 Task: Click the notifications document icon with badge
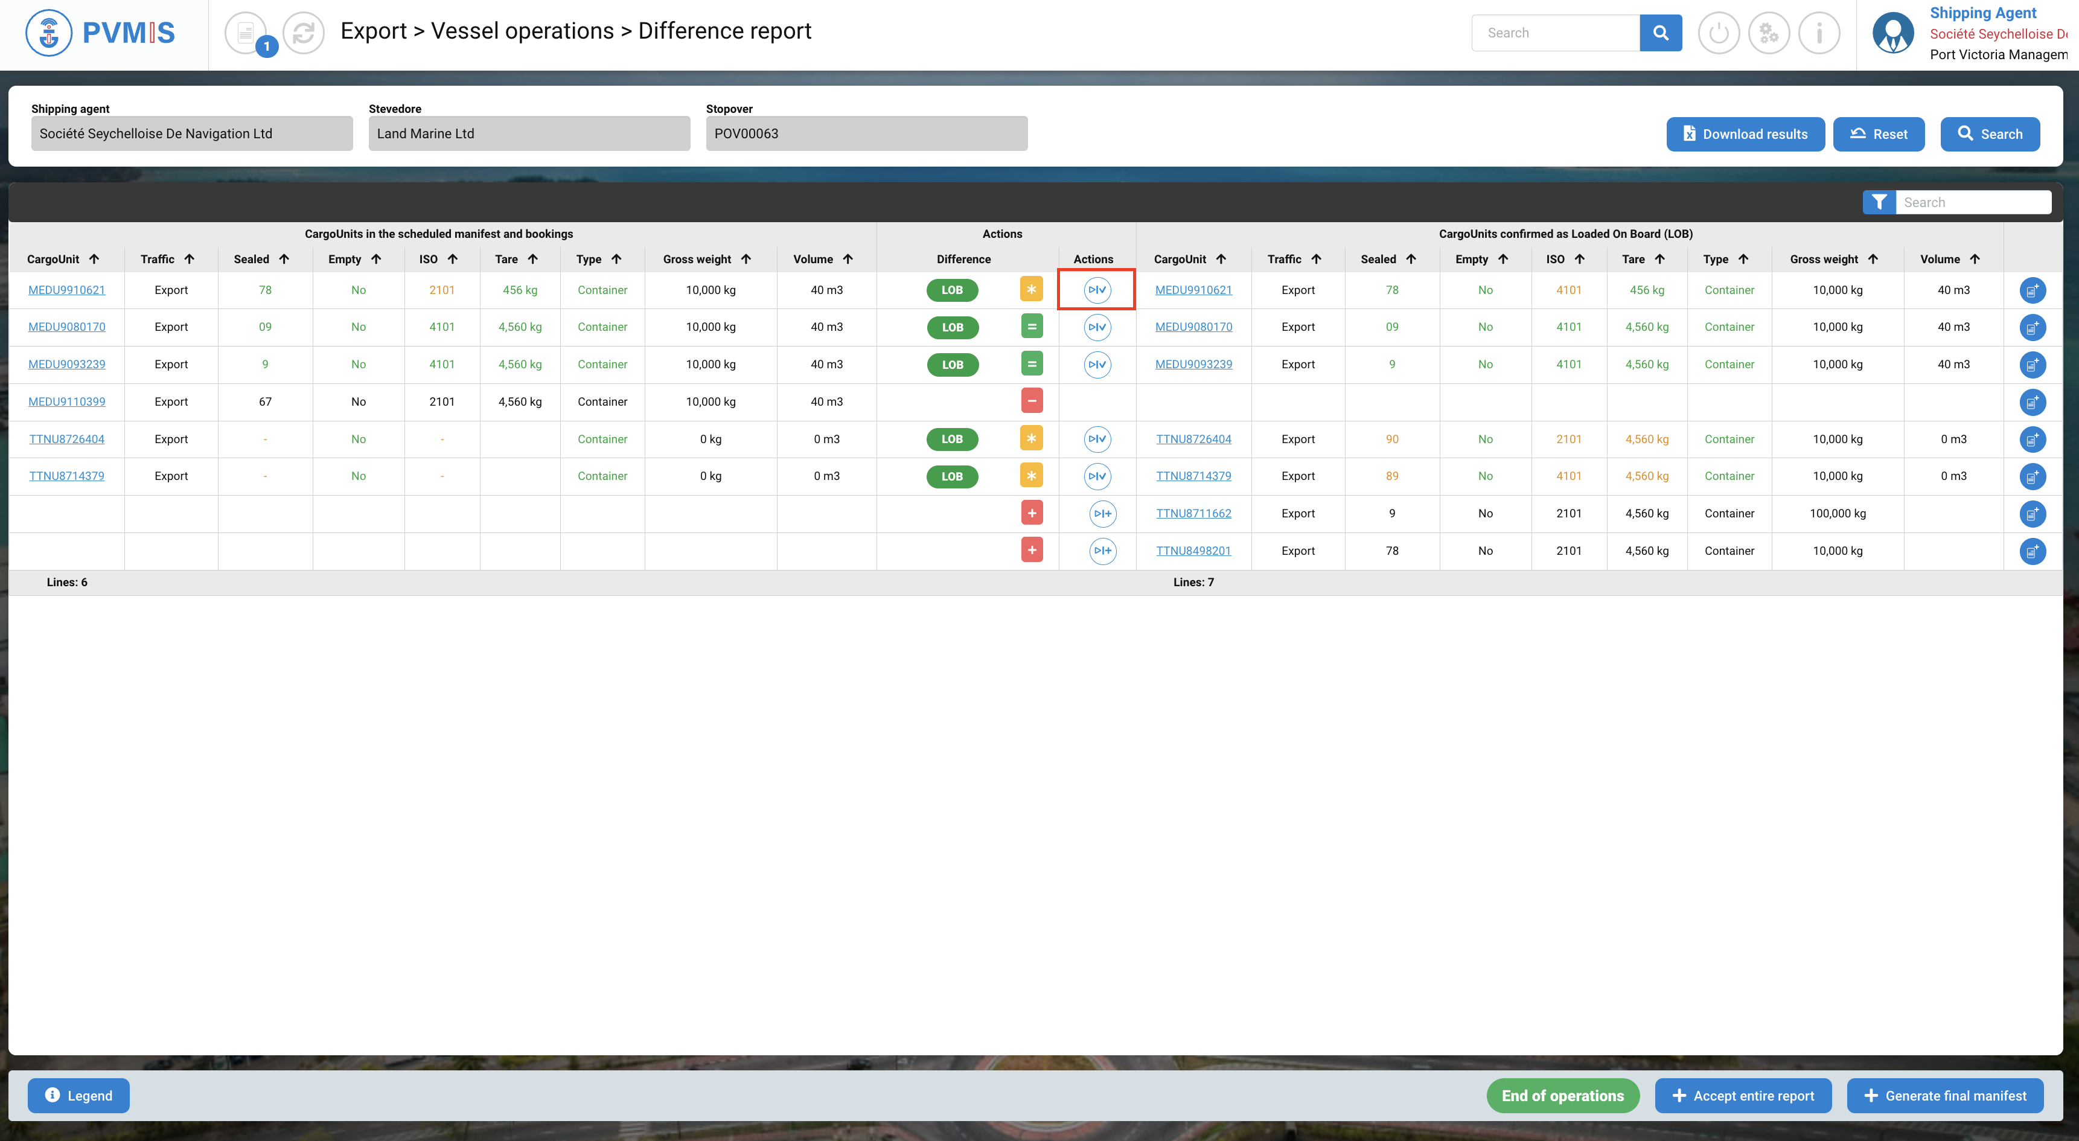(246, 33)
